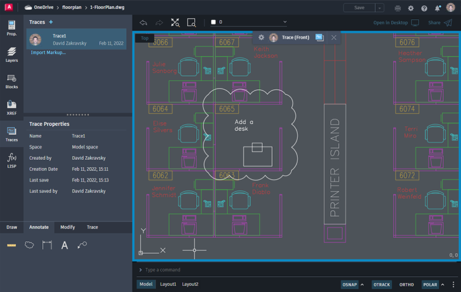The image size is (461, 292).
Task: Open the Blocks panel
Action: 12,81
